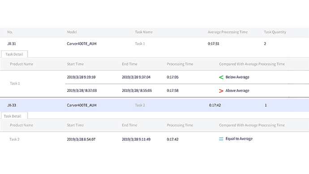Click end time 2019/3/28/ 8:55:06
309x174 pixels.
[x=137, y=91]
